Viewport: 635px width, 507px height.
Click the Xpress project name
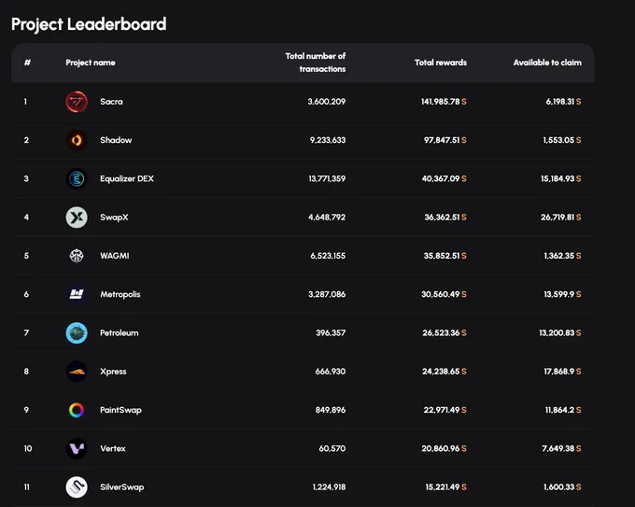[x=113, y=372]
